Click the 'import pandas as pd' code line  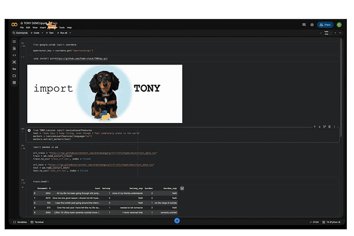click(45, 147)
